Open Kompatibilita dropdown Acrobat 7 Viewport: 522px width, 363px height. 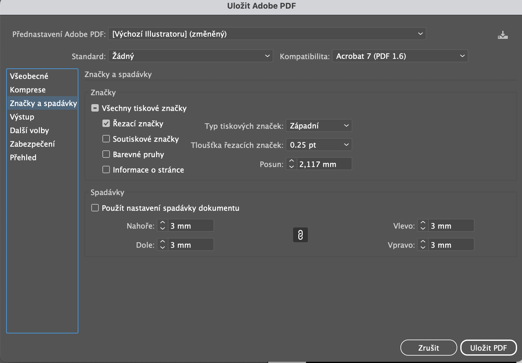point(400,56)
